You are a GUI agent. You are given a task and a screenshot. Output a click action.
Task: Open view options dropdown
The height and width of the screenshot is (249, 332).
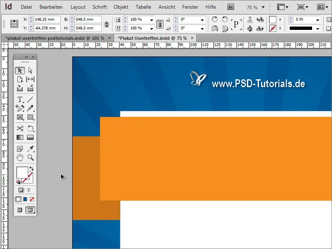point(283,7)
